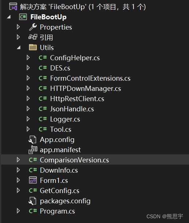
Task: Select Logger.cs file
Action: (x=65, y=119)
